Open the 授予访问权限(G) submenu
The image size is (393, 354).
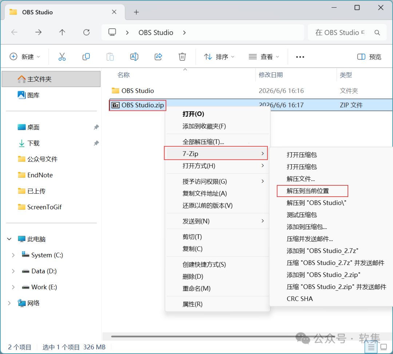click(x=217, y=181)
